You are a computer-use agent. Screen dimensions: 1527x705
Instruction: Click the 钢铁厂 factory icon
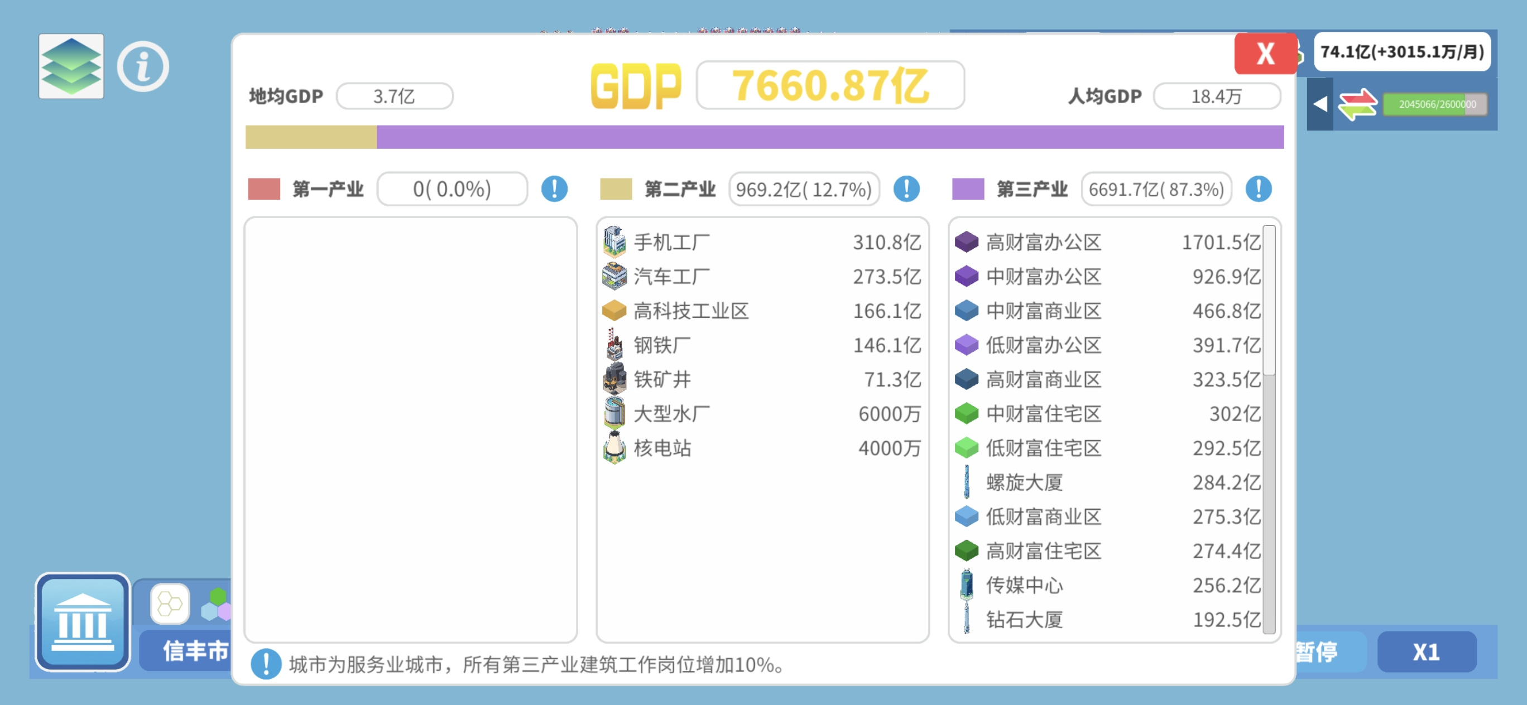pyautogui.click(x=614, y=344)
